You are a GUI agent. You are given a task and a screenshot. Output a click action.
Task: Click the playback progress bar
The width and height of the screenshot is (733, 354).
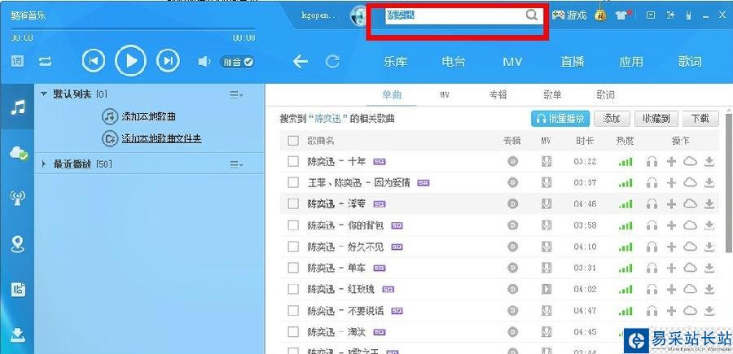coord(133,30)
